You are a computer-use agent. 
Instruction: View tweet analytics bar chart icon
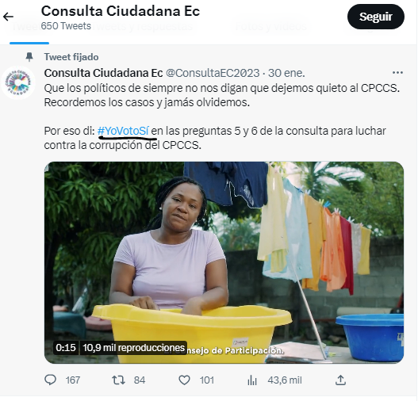(252, 380)
